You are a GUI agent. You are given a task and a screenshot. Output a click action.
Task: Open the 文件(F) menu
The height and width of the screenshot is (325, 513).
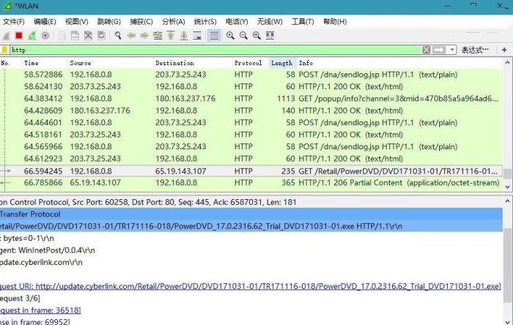coord(14,21)
